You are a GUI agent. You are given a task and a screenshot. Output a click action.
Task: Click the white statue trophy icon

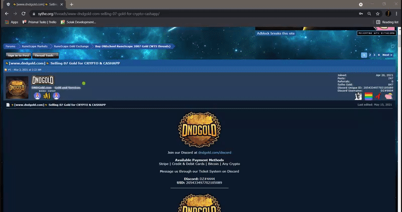(358, 96)
